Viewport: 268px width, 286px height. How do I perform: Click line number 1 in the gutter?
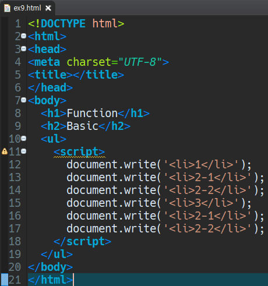coord(18,24)
